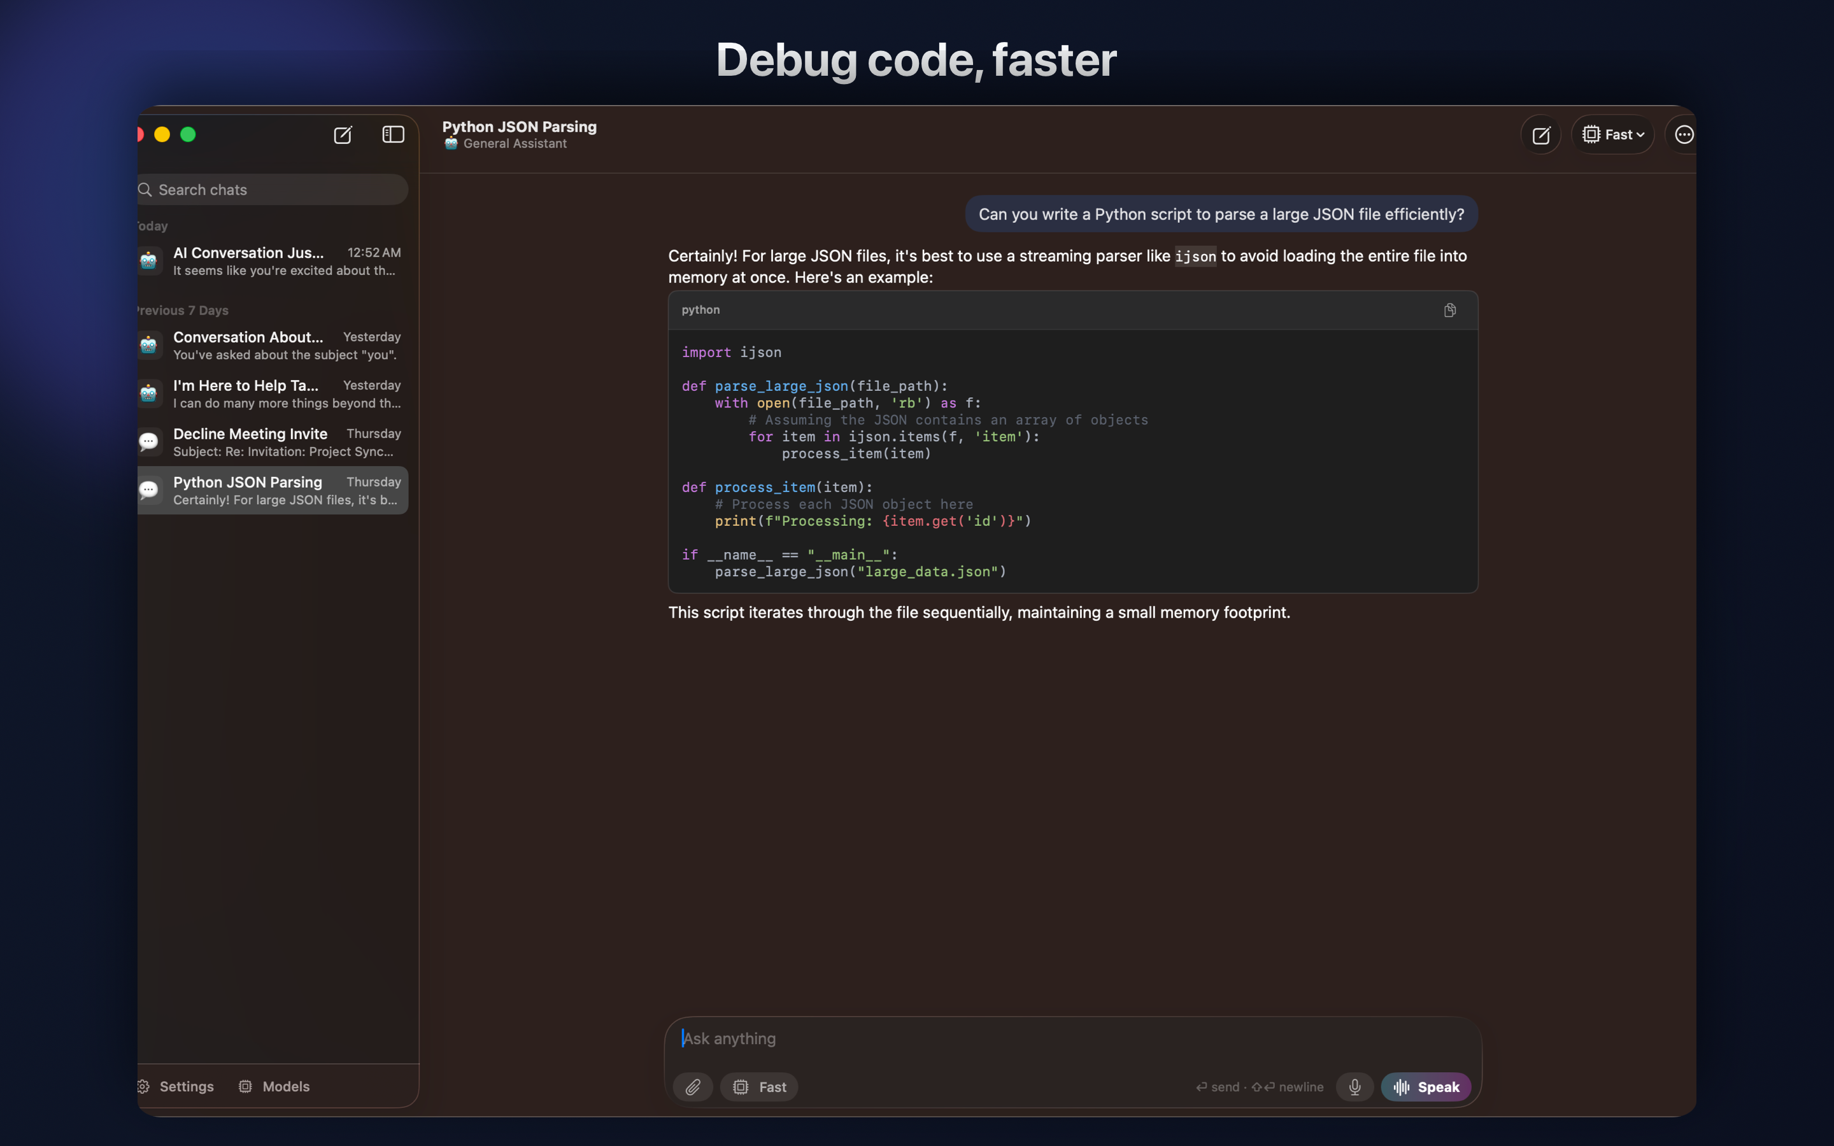
Task: Click the Speak button
Action: click(1426, 1087)
